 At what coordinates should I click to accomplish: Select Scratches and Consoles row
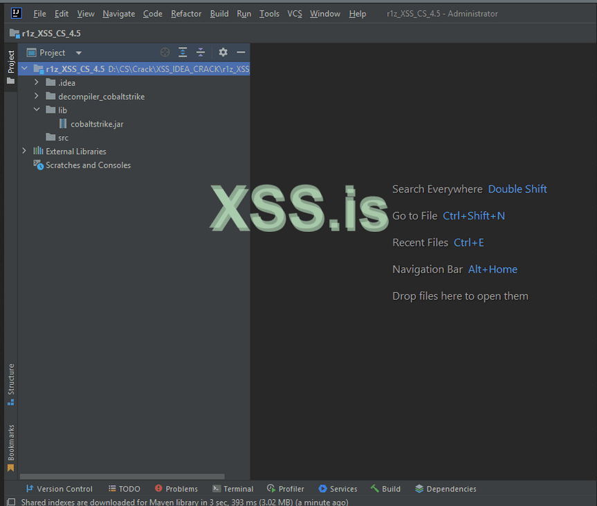[x=134, y=165]
